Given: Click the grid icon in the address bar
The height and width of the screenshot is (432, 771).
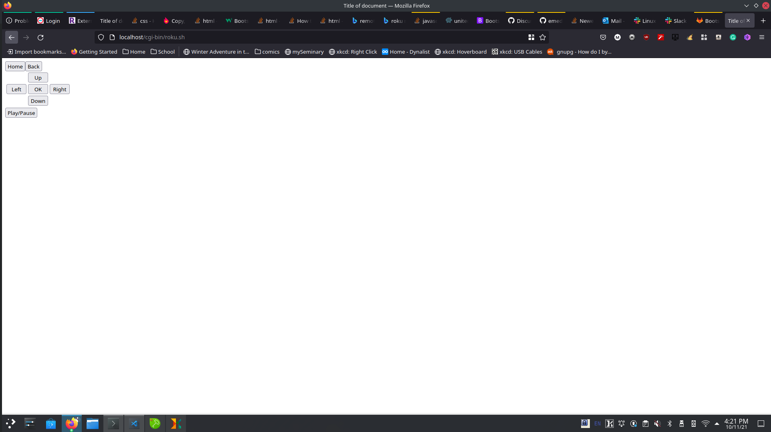Looking at the screenshot, I should (531, 37).
